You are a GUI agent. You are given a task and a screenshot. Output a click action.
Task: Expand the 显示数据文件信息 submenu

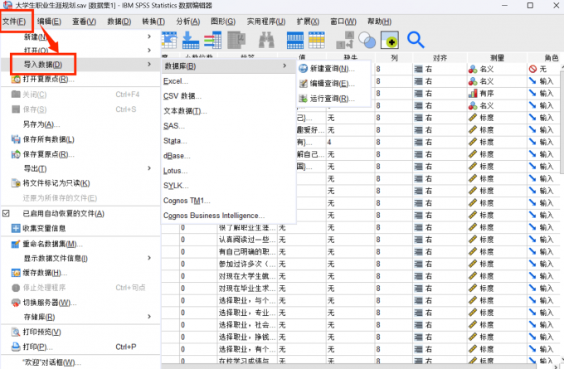[81, 258]
